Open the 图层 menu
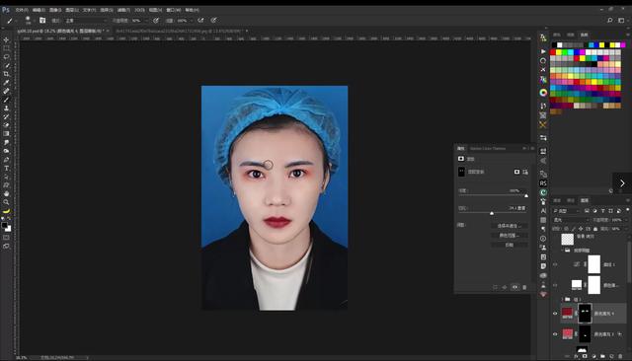This screenshot has width=632, height=361. pos(72,10)
